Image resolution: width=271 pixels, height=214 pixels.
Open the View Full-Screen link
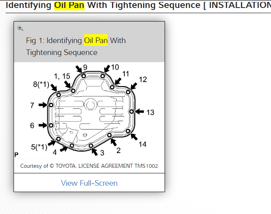(x=89, y=183)
